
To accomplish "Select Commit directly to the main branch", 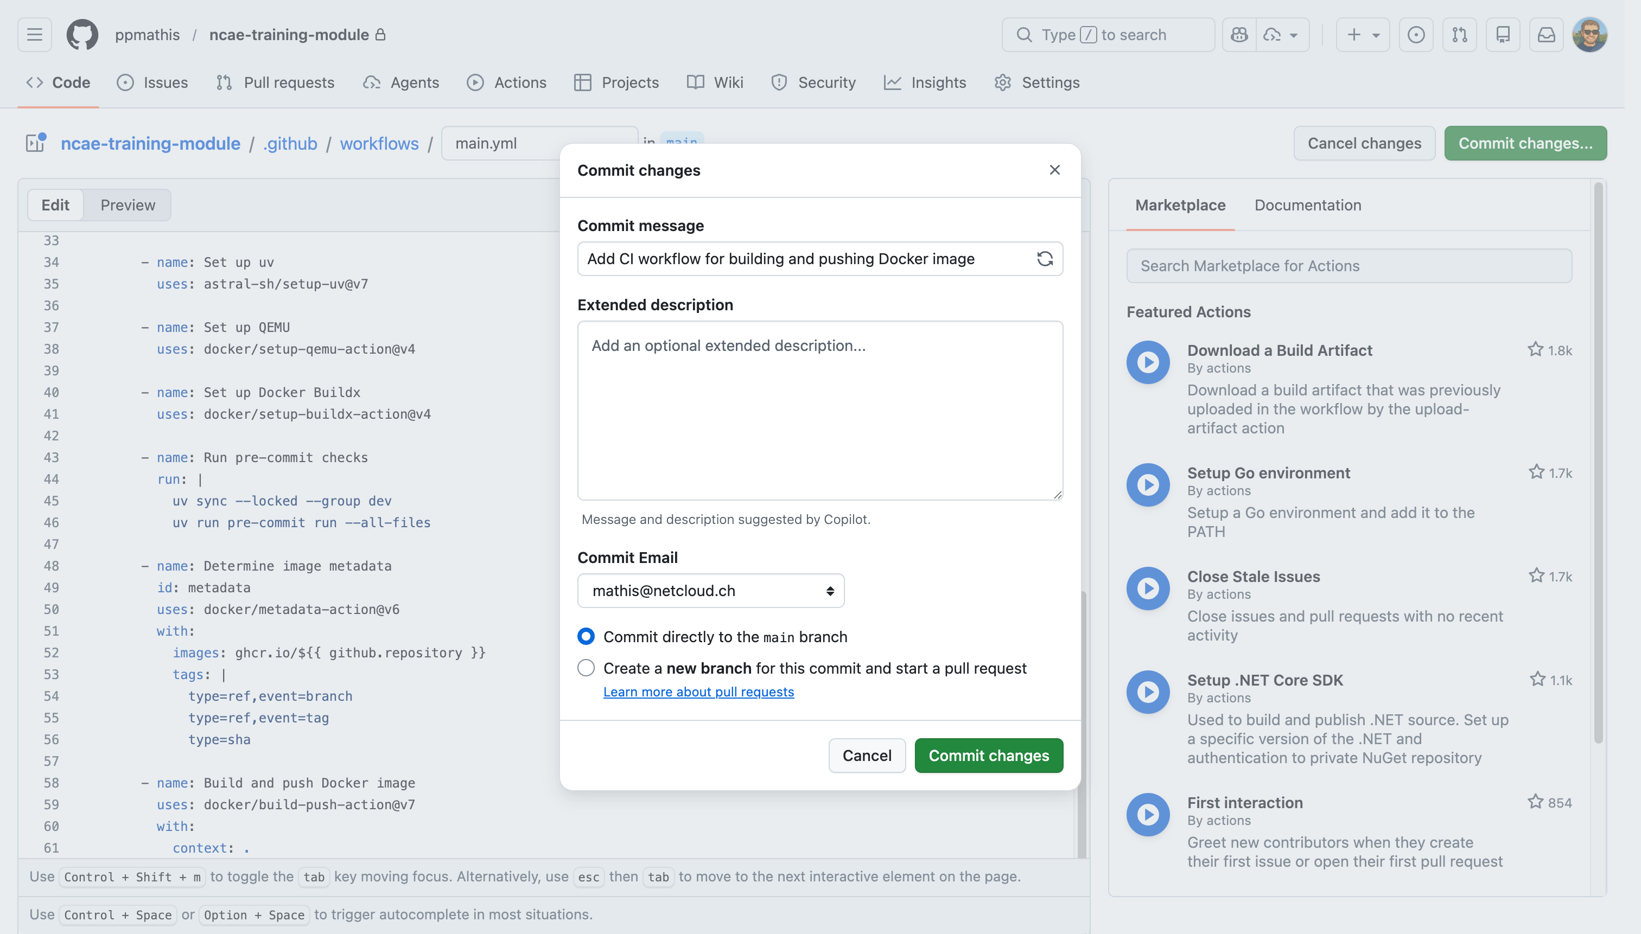I will click(x=586, y=636).
